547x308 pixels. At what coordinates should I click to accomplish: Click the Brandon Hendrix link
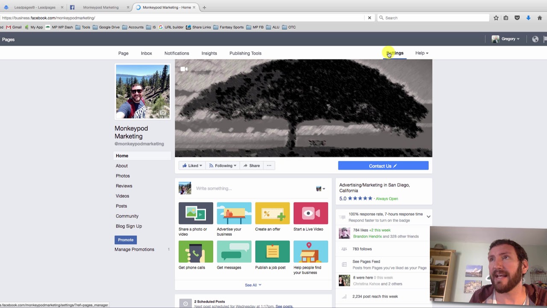point(368,237)
